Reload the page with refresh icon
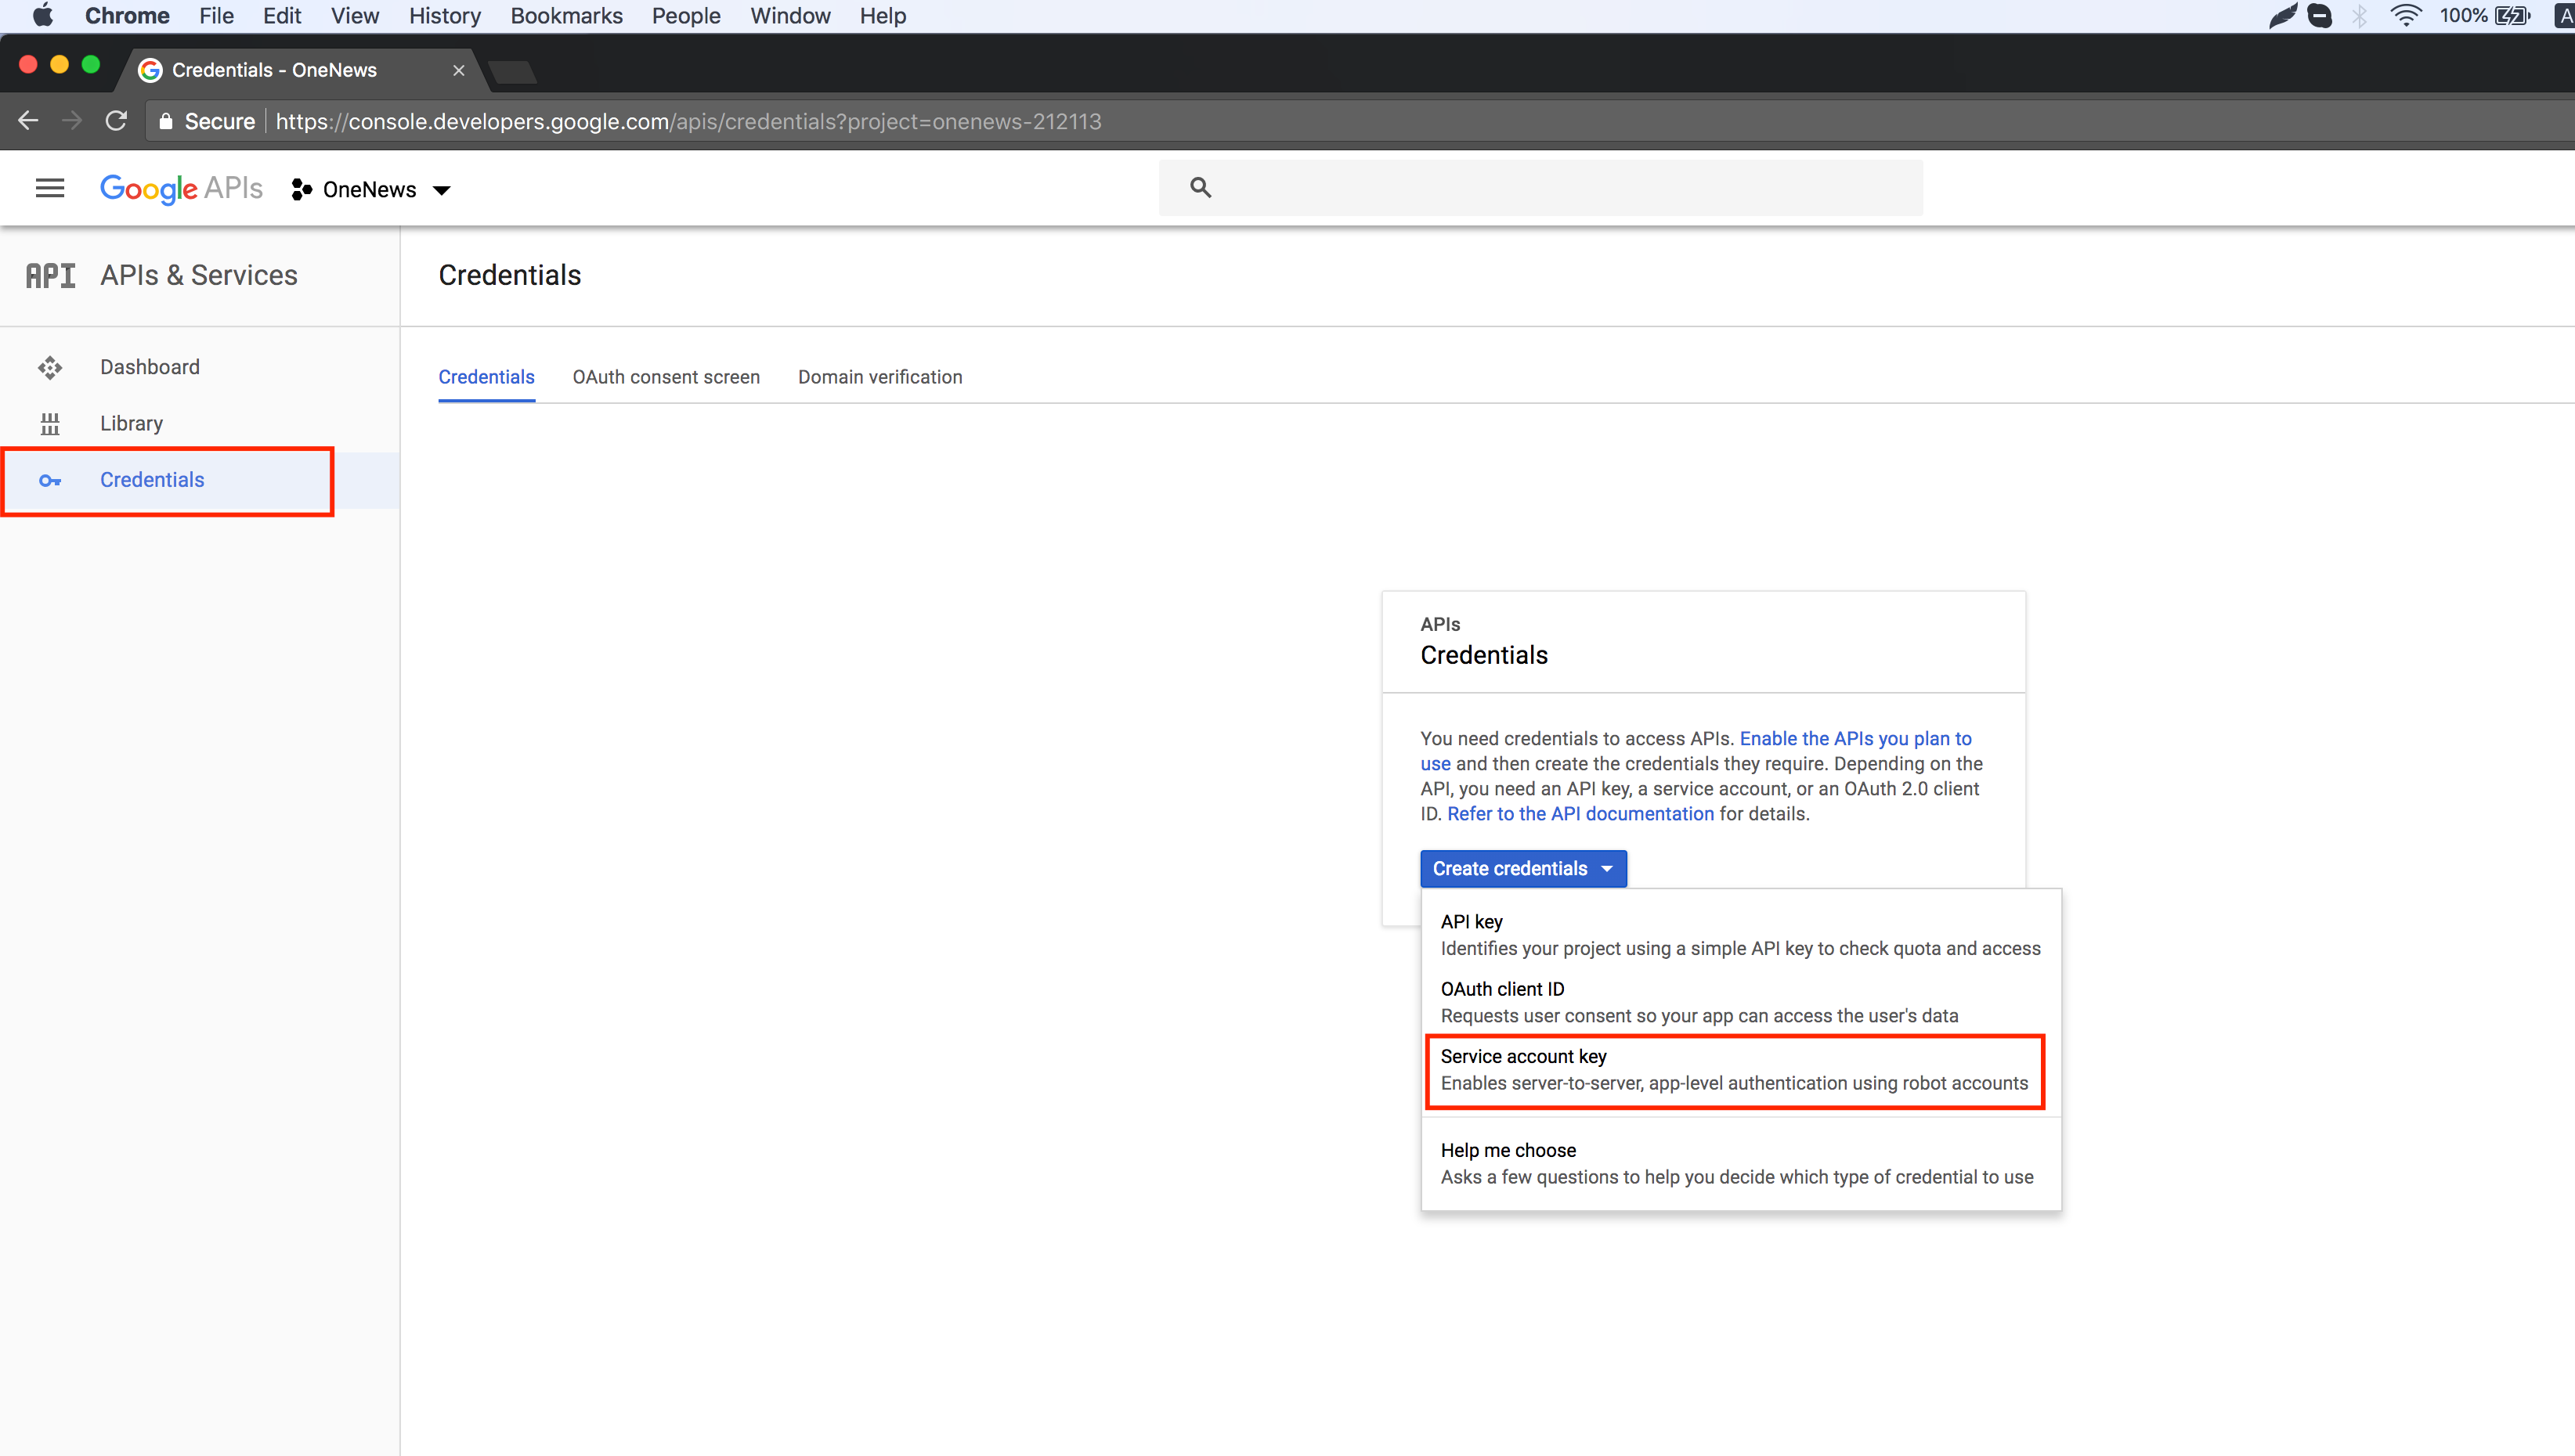2575x1456 pixels. tap(116, 121)
